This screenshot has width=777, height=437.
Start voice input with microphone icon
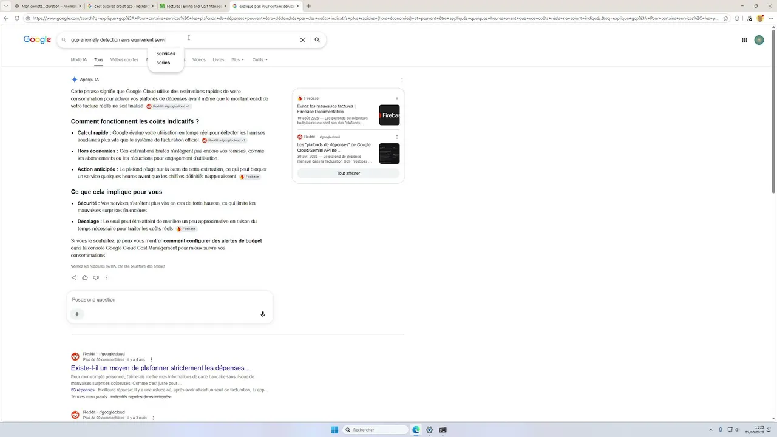point(263,314)
